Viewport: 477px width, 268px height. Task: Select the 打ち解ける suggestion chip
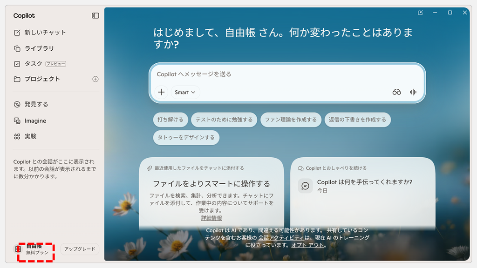coord(170,120)
